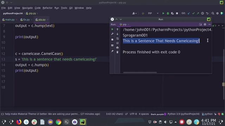Stop process from Run panel side strip
The height and width of the screenshot is (126, 225).
pyautogui.click(x=112, y=40)
